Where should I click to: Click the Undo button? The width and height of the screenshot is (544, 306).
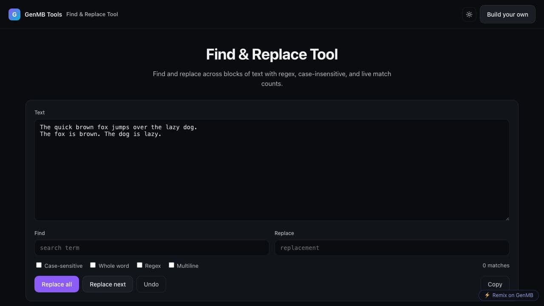(x=151, y=284)
